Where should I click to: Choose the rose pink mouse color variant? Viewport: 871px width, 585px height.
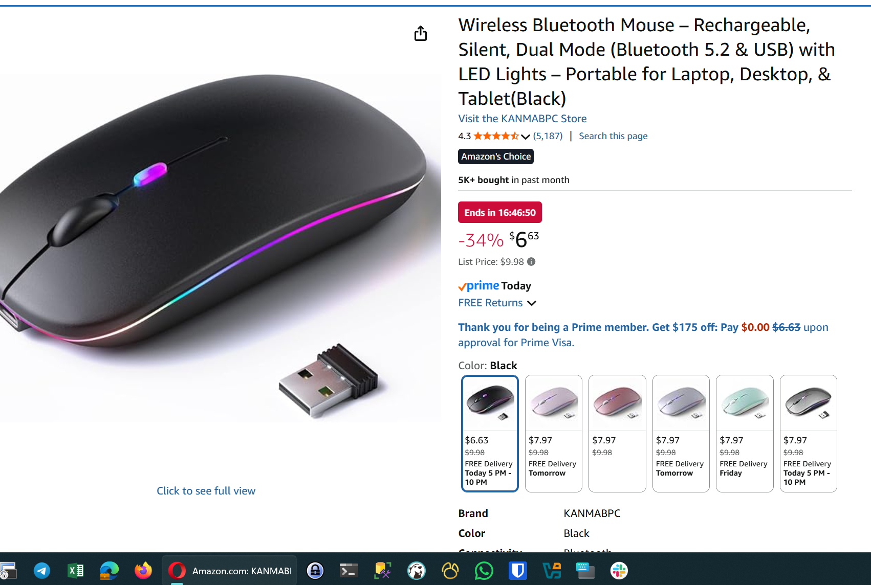[617, 434]
